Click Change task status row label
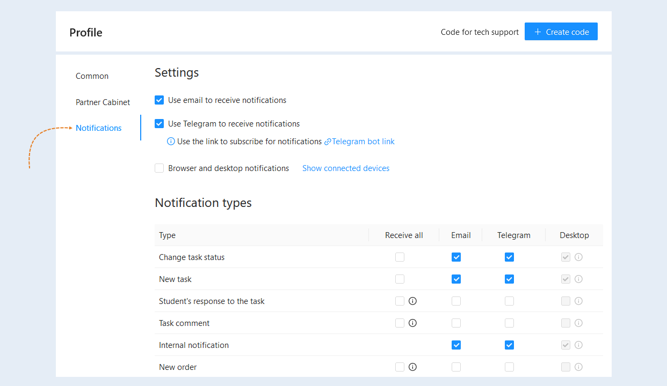The image size is (667, 386). [192, 257]
